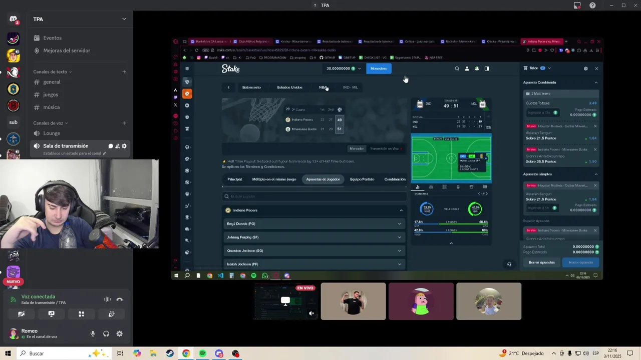Open File Explorer from the taskbar

(153, 353)
